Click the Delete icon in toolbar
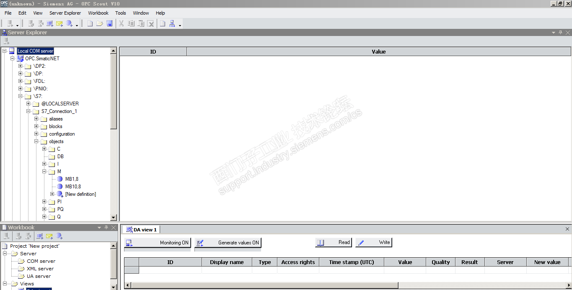This screenshot has height=290, width=572. point(151,24)
